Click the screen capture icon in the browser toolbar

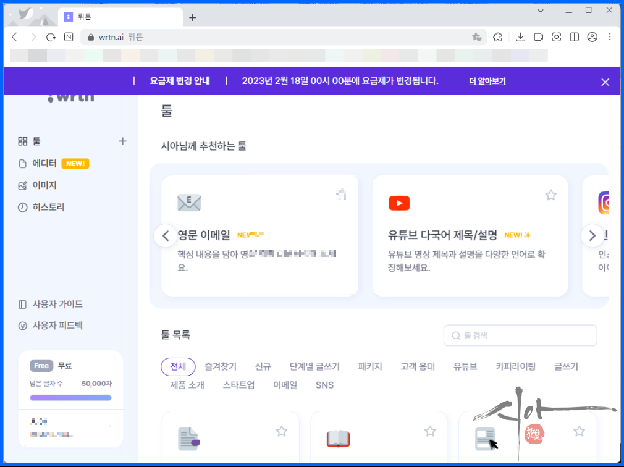point(556,37)
